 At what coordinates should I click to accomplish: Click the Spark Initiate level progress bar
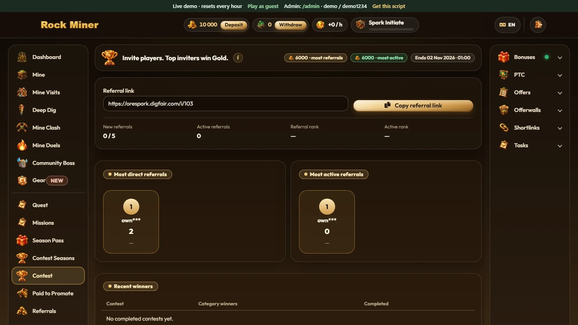tap(391, 29)
